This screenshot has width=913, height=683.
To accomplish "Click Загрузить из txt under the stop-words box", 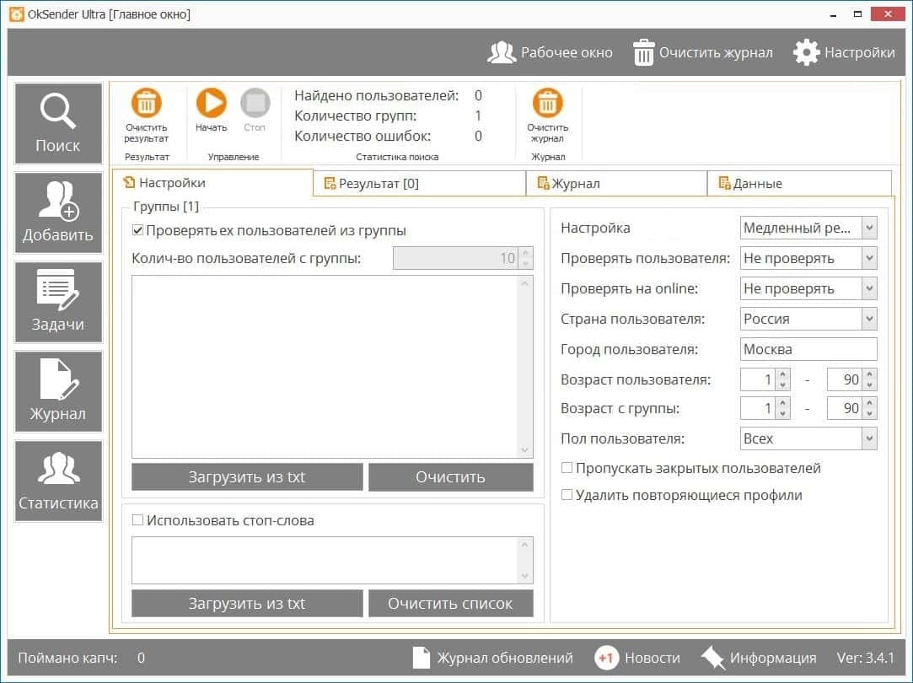I will [247, 603].
